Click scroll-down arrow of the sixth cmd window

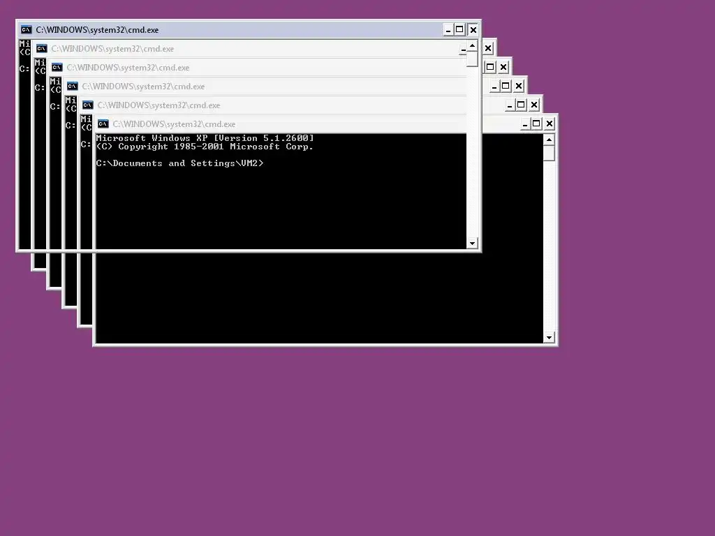549,338
